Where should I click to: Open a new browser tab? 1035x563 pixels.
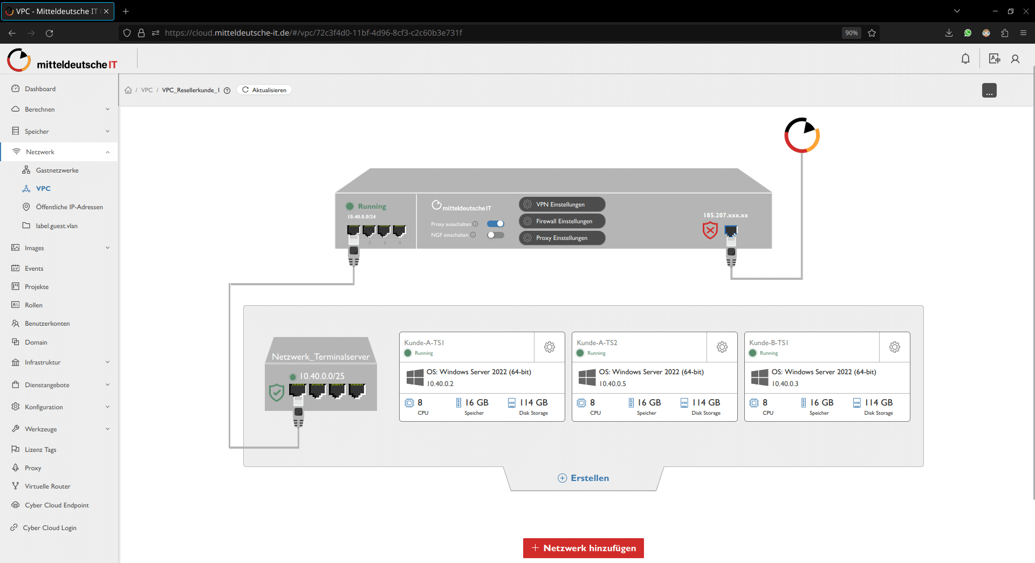tap(126, 11)
